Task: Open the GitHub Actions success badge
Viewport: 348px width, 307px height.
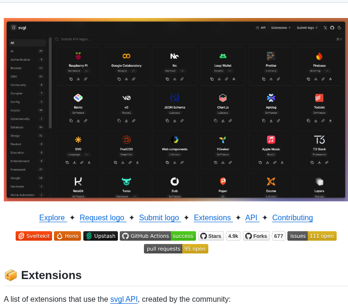Action: [158, 236]
